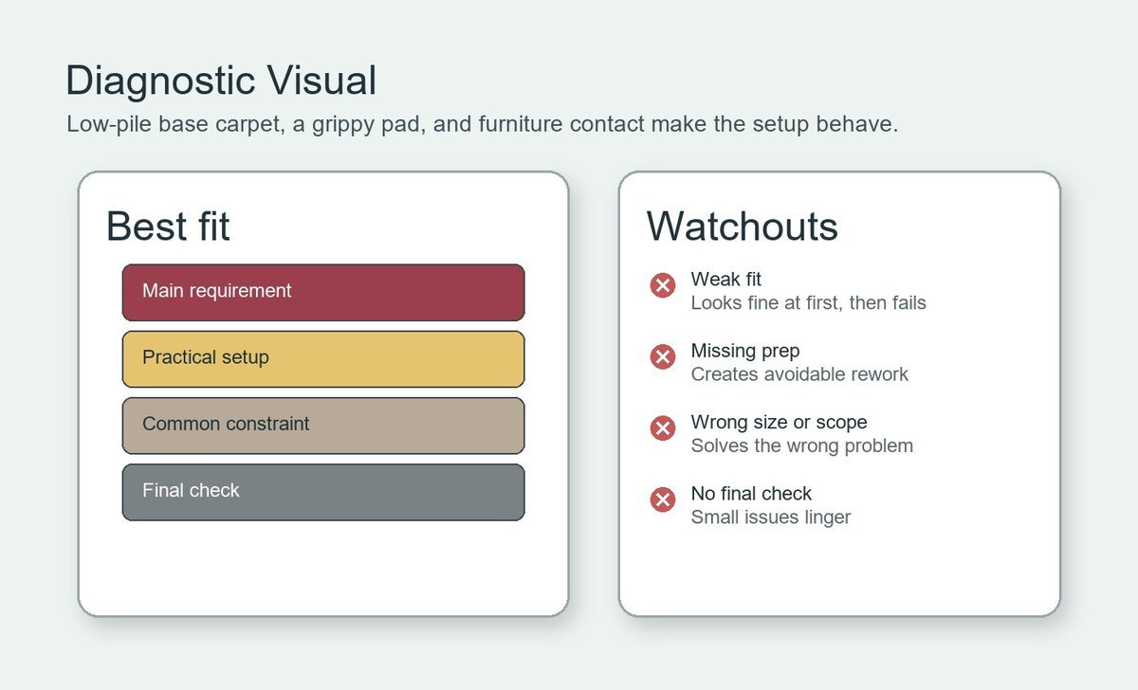
Task: Select the tan Common constraint bar
Action: [323, 426]
